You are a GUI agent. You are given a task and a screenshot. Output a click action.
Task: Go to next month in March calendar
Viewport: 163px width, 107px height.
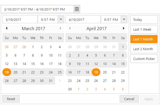60,28
